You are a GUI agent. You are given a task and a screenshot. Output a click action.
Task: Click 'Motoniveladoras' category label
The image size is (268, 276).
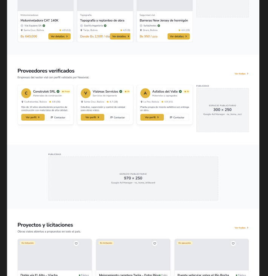pyautogui.click(x=29, y=15)
